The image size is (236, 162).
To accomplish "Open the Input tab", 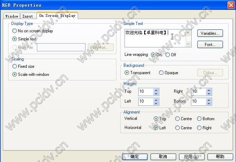I will click(28, 16).
